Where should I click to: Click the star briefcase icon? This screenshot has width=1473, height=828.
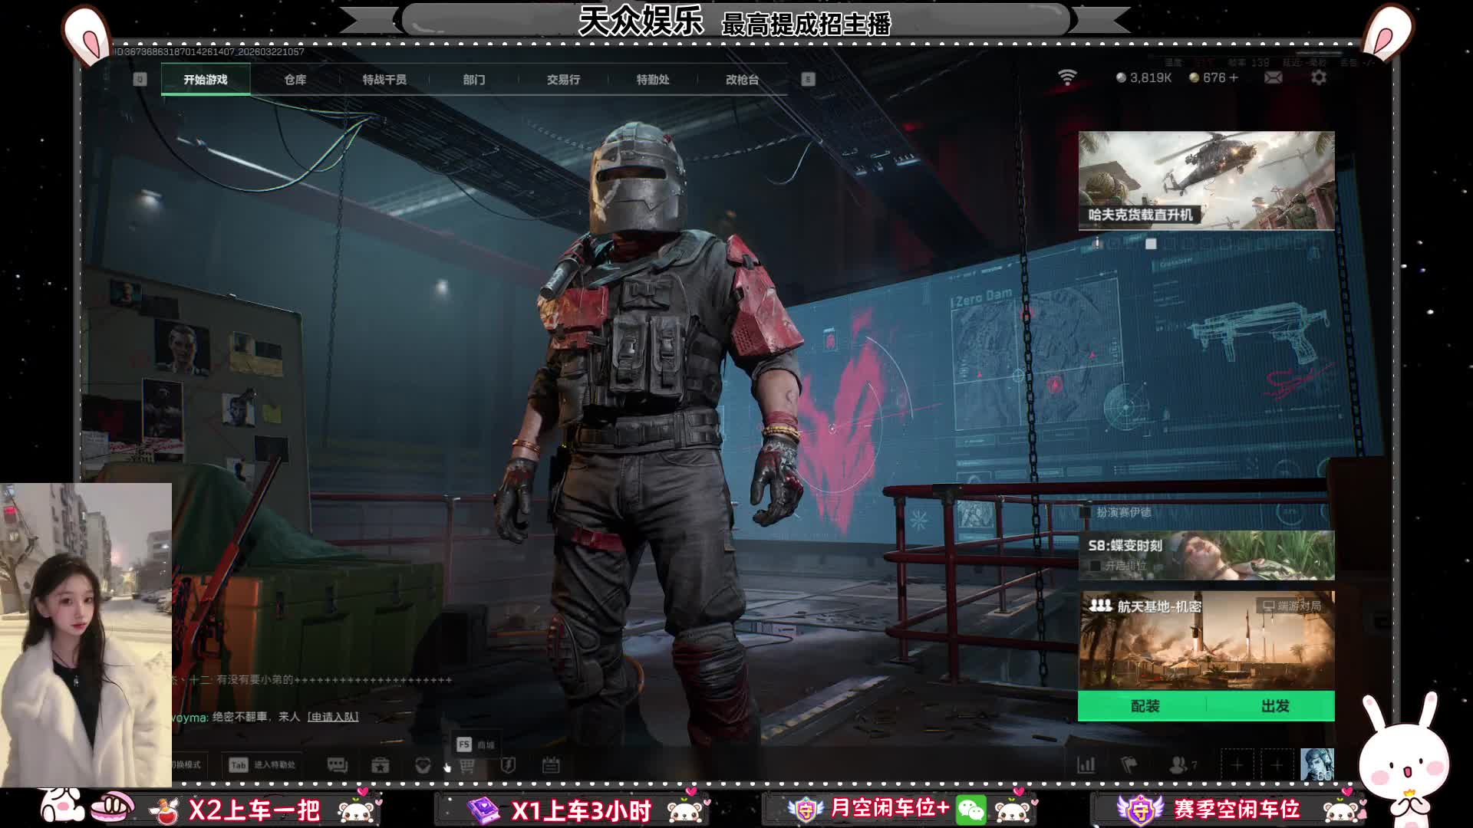(x=381, y=765)
